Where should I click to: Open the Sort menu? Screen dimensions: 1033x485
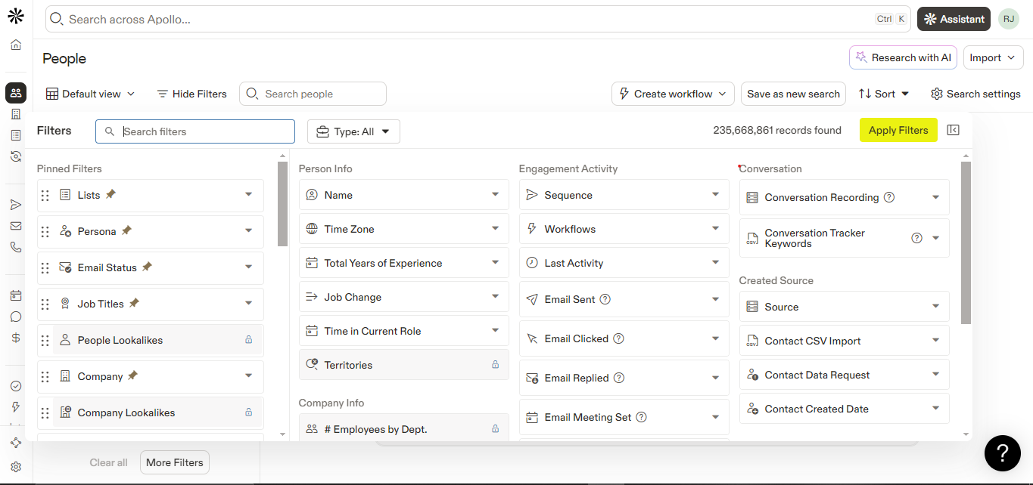click(882, 93)
